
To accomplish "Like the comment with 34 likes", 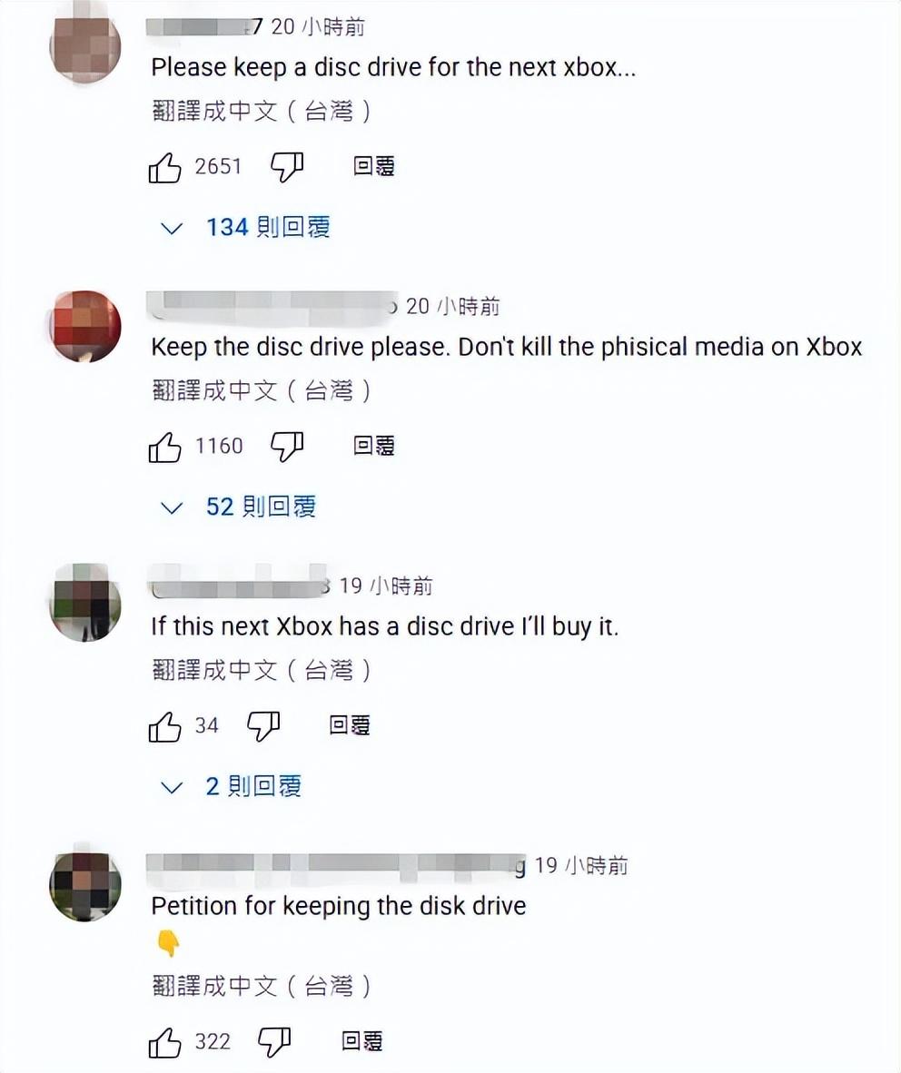I will pyautogui.click(x=164, y=726).
